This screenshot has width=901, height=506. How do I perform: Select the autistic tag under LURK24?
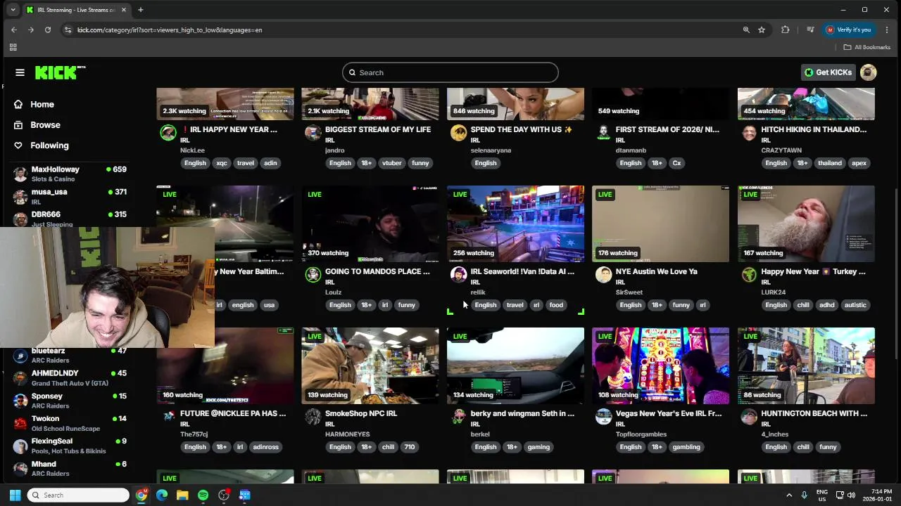pyautogui.click(x=855, y=305)
